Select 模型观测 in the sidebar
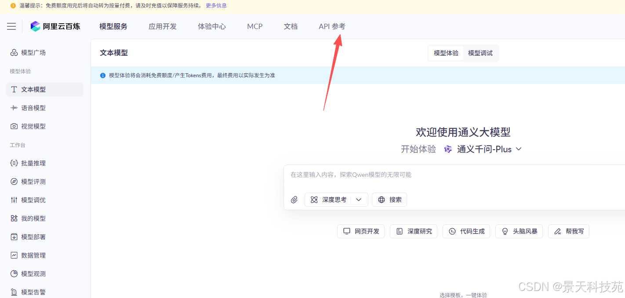 (45, 274)
